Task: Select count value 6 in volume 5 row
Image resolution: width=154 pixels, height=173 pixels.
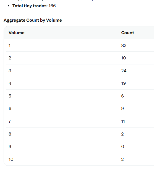Action: [122, 96]
